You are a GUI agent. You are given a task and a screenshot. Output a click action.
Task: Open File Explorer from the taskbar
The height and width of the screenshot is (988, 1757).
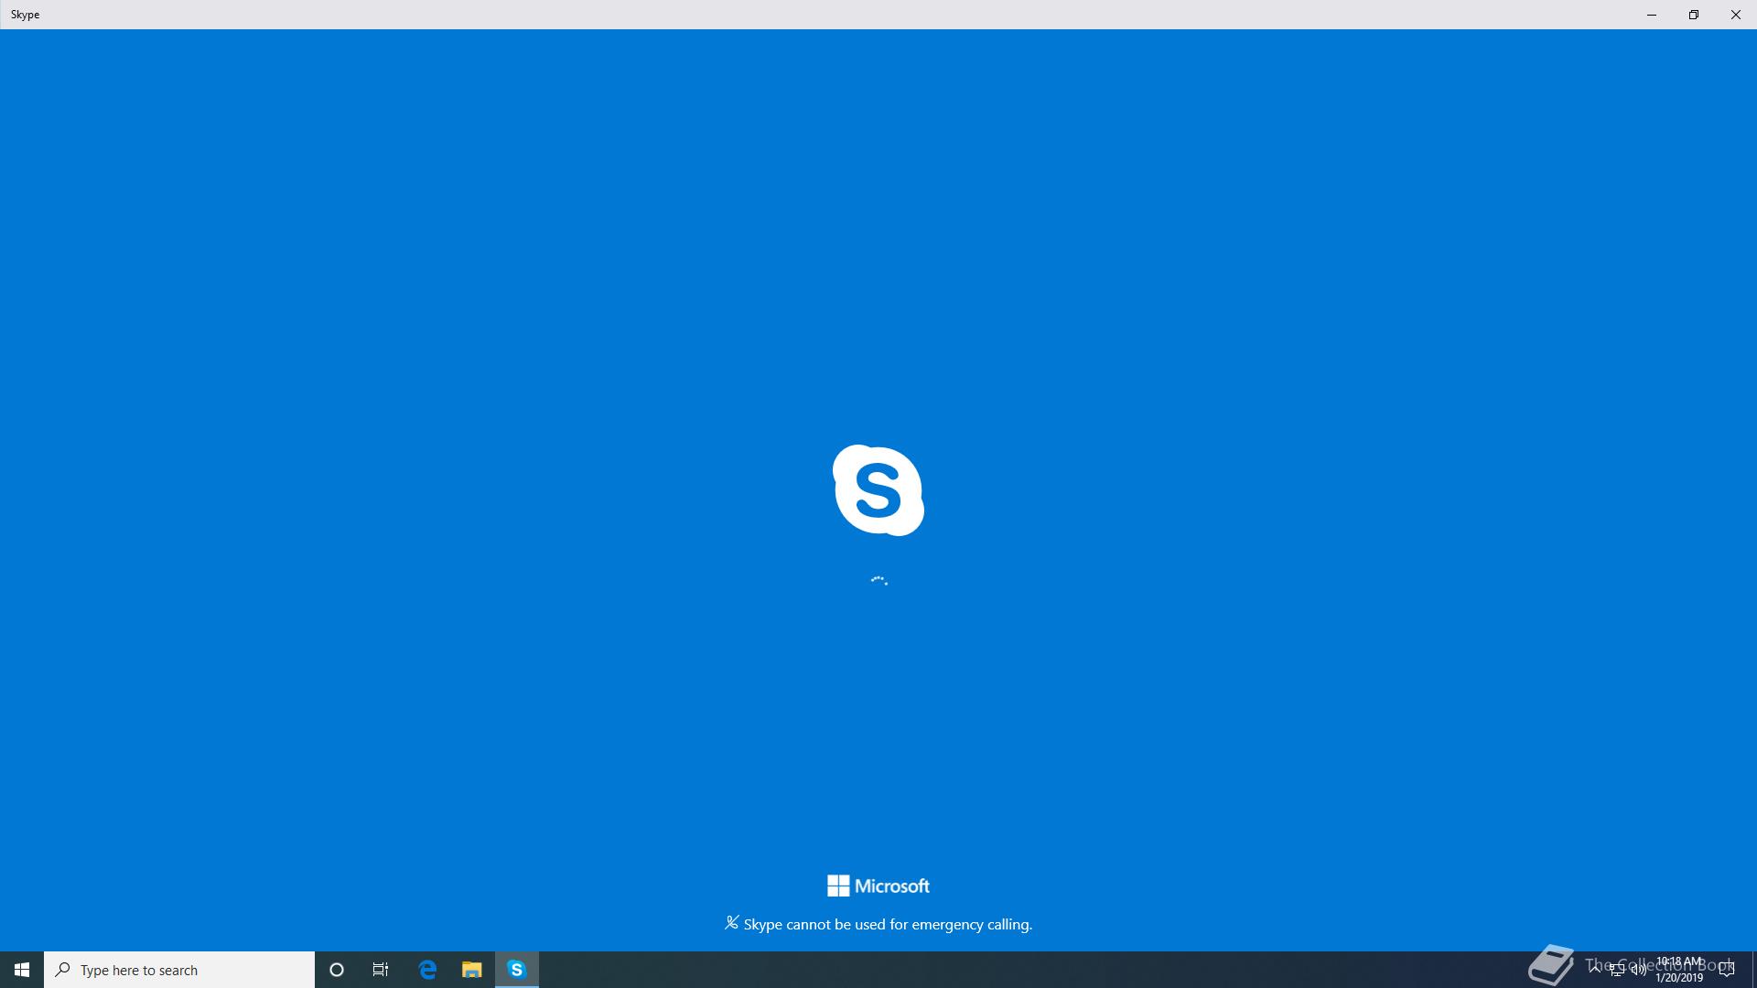(471, 970)
